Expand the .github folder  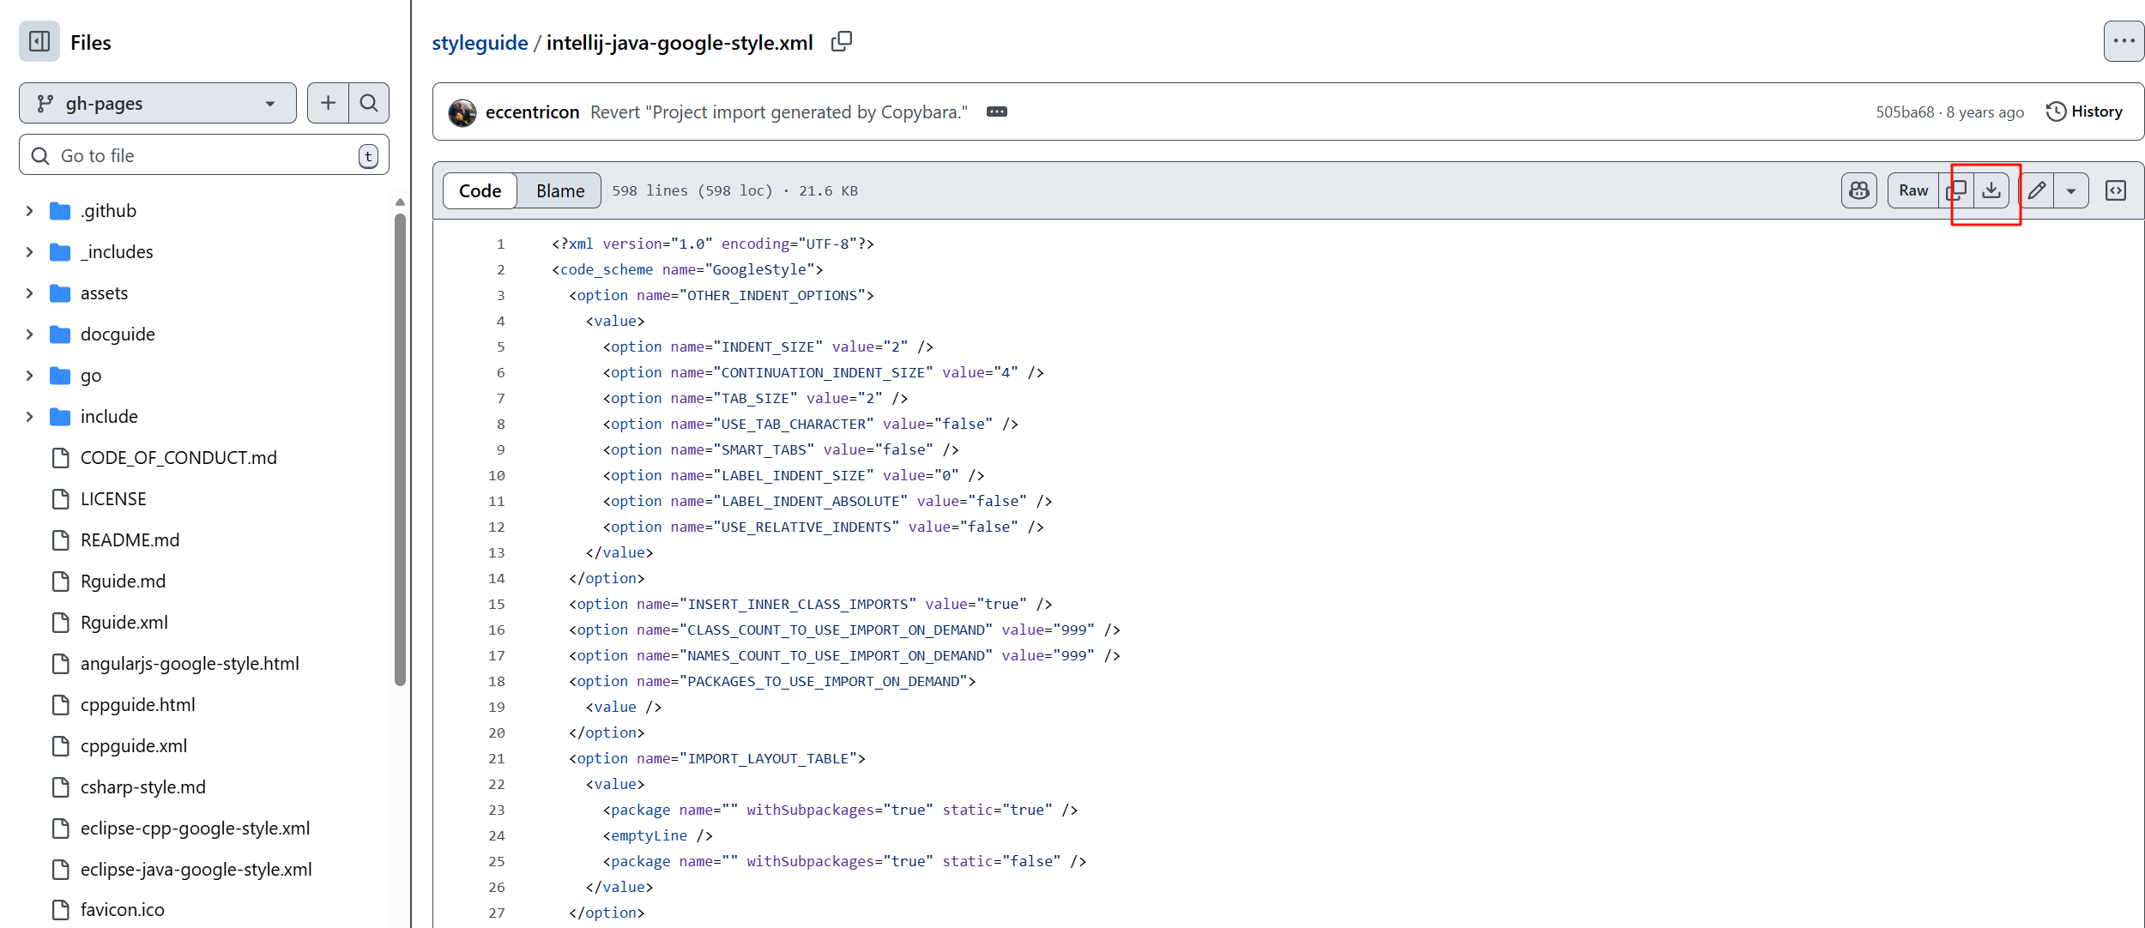[30, 211]
